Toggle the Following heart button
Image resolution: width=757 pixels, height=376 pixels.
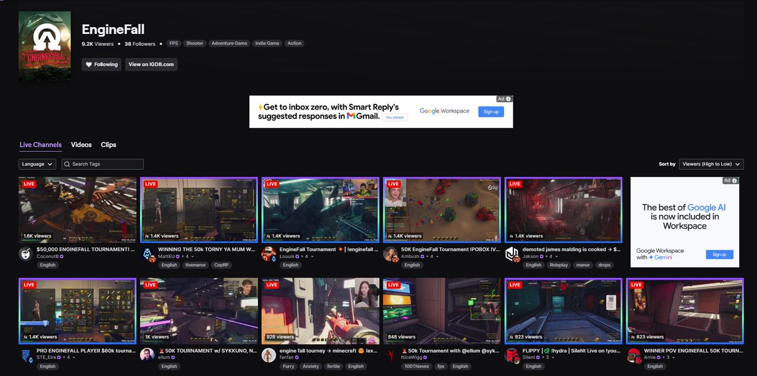click(102, 64)
